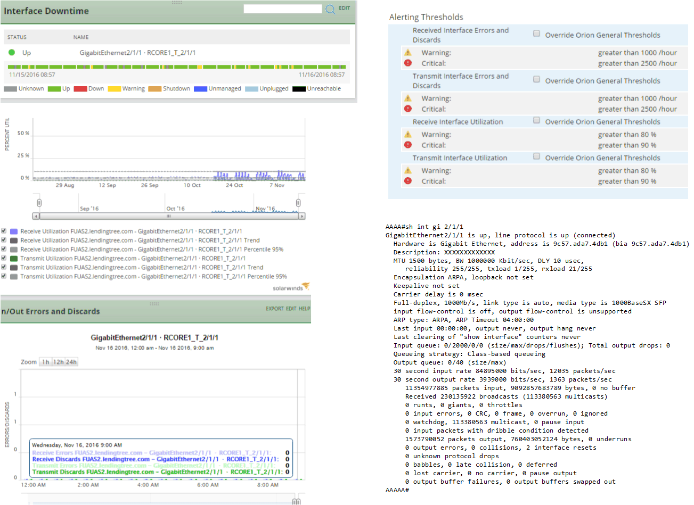
Task: Click the left arrow of the chart scrollbar
Action: (x=36, y=216)
